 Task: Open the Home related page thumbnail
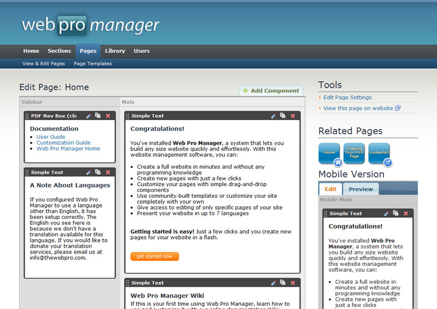point(329,153)
